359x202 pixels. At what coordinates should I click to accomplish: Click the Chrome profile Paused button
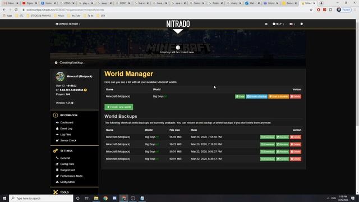click(344, 10)
